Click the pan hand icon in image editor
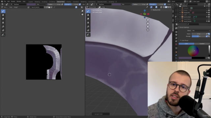 click(82, 14)
